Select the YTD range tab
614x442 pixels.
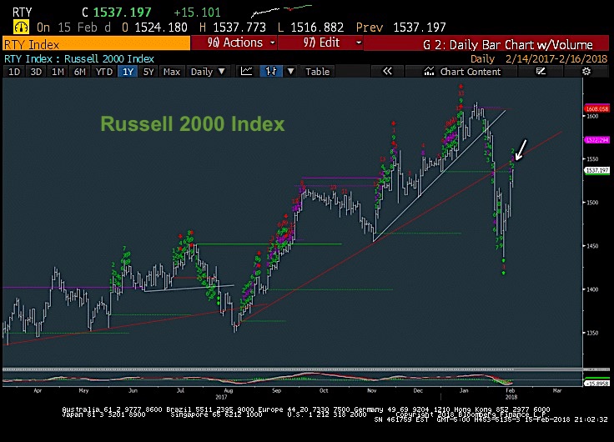tap(103, 72)
